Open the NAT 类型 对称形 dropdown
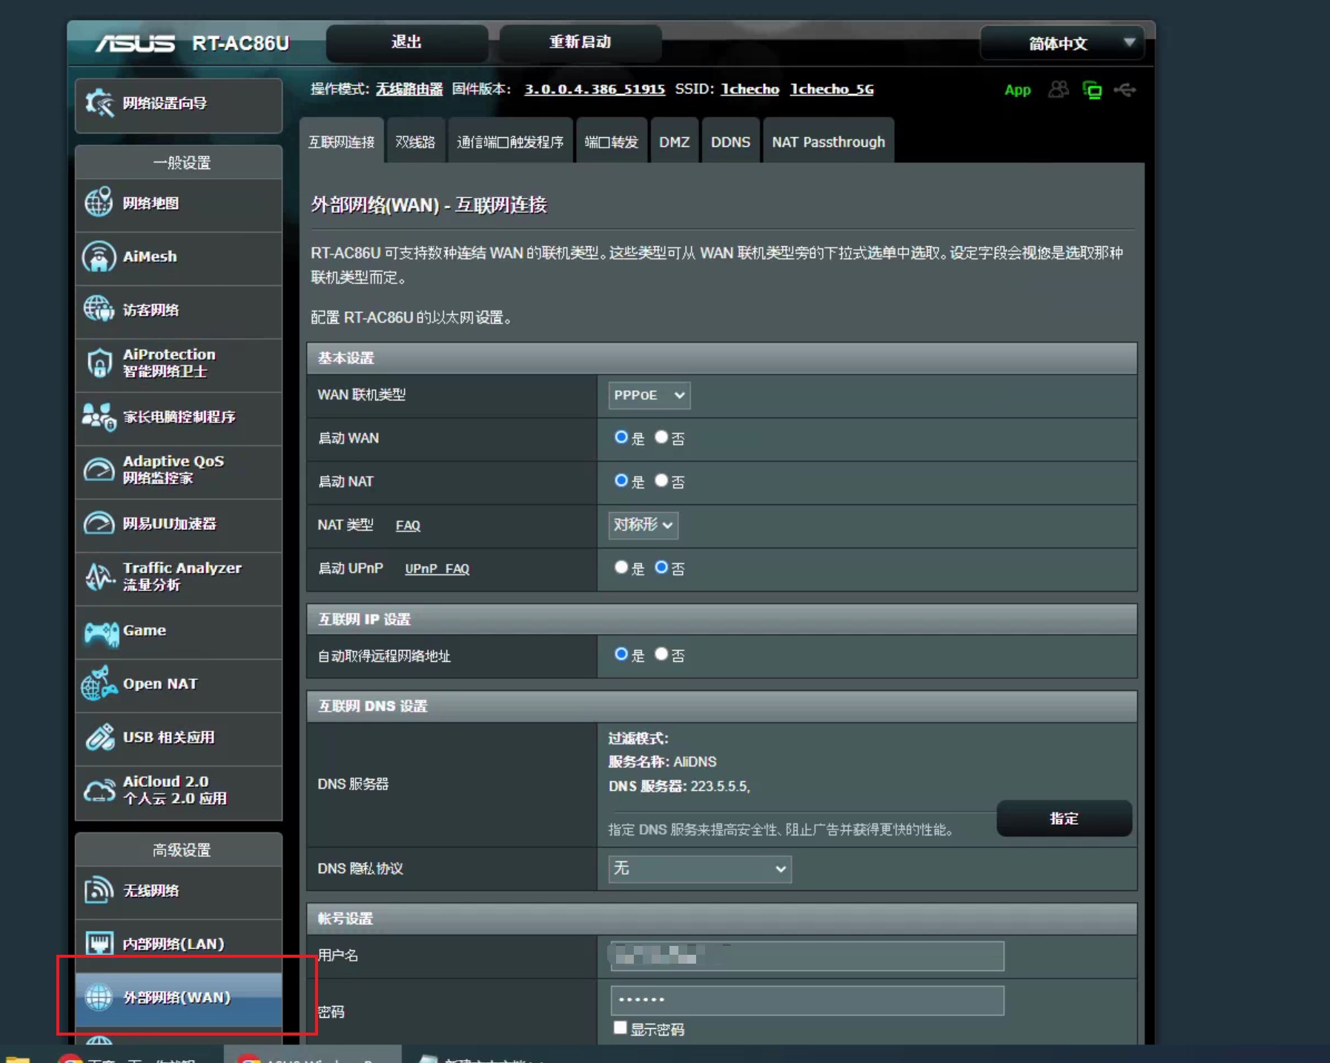Screen dimensions: 1330x1063 coord(644,525)
